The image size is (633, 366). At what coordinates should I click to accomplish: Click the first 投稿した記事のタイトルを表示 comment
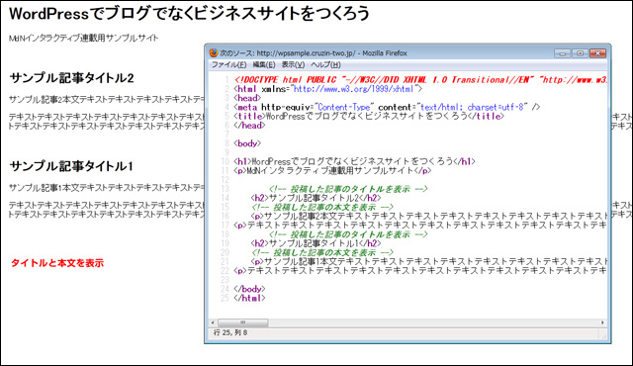pos(348,189)
